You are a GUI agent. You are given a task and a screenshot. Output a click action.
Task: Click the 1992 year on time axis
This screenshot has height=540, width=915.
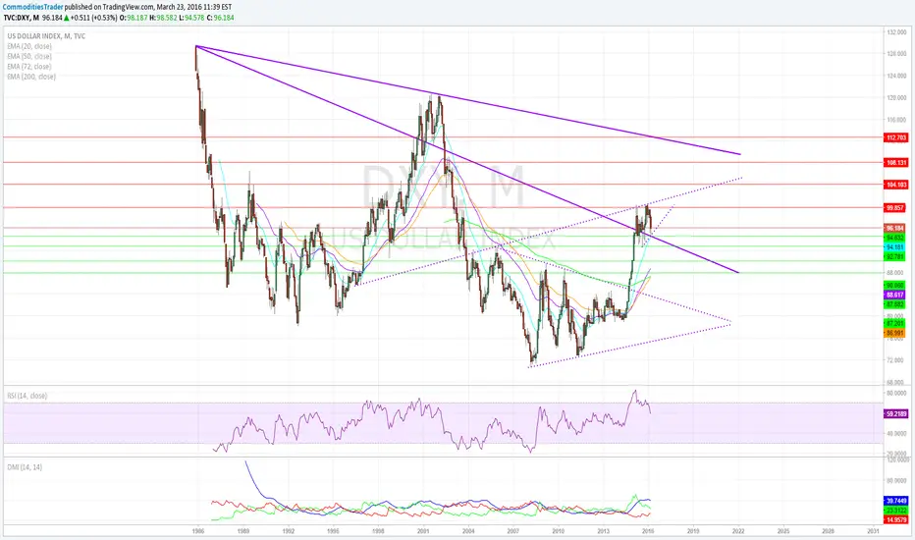coord(288,531)
